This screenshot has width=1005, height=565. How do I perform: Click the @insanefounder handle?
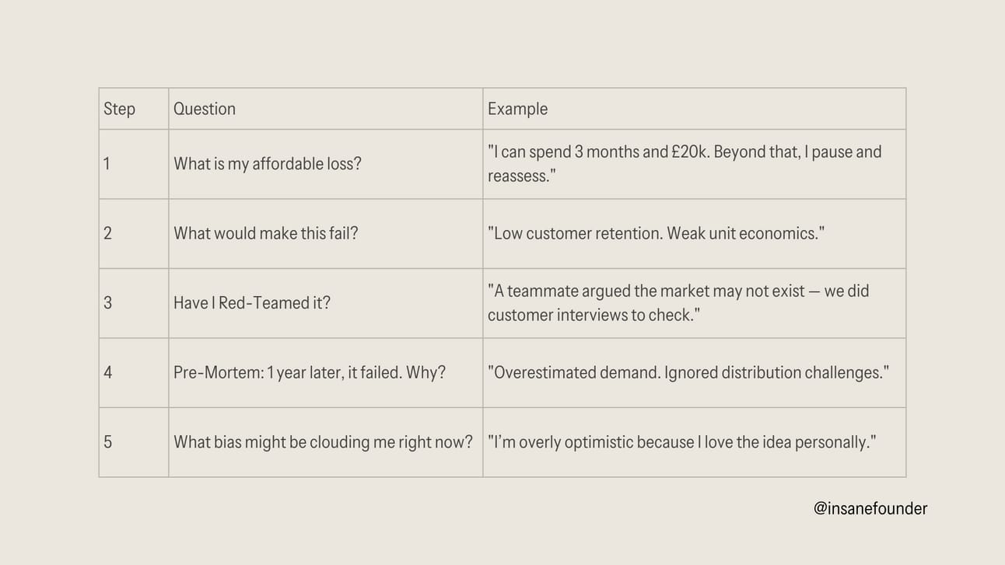(x=870, y=508)
